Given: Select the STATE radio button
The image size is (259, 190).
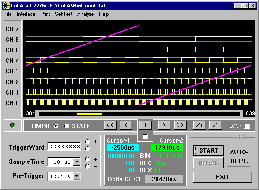Looking at the screenshot, I should pos(66,126).
